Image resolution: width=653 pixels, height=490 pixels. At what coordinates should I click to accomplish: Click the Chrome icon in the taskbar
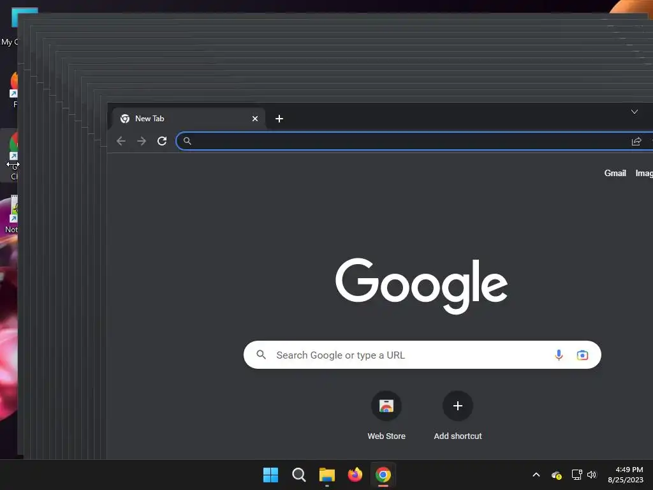pyautogui.click(x=383, y=475)
